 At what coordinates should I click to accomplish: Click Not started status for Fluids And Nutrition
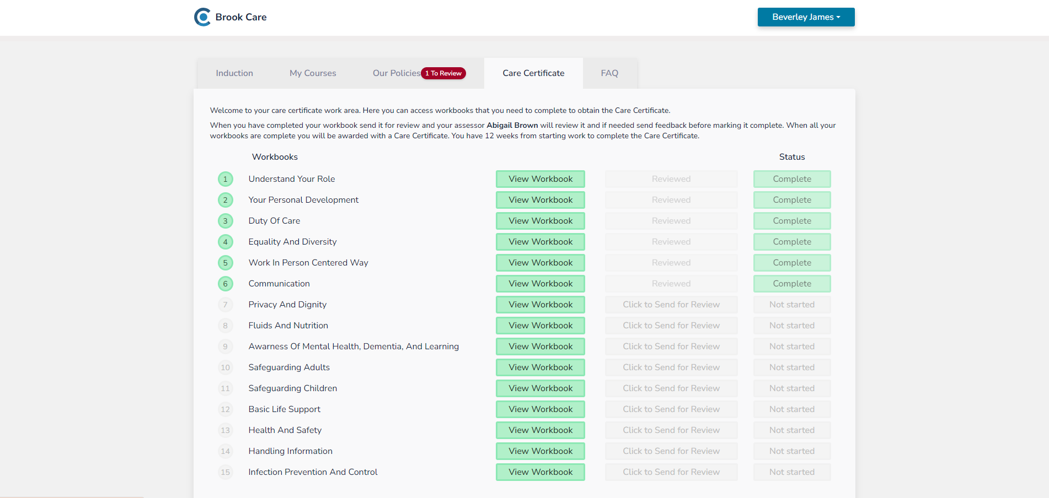[791, 326]
